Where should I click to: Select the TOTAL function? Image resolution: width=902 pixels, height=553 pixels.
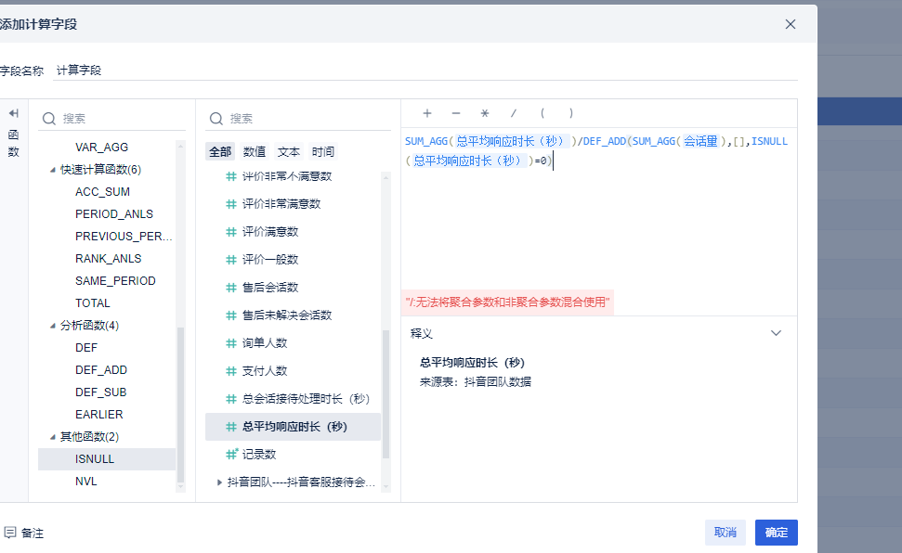tap(93, 302)
